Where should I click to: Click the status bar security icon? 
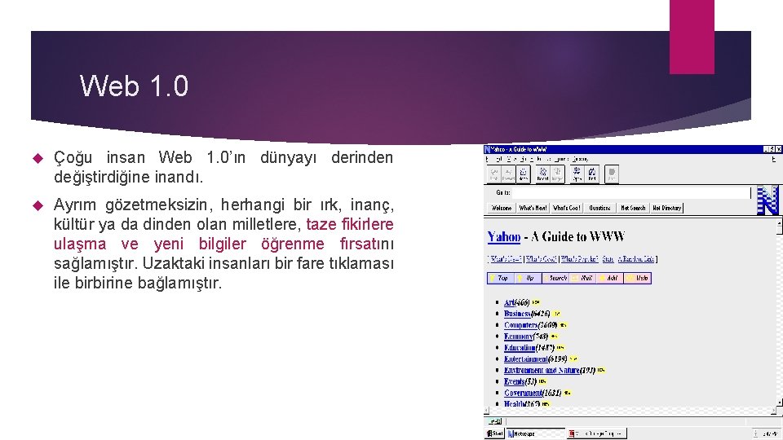pos(494,421)
